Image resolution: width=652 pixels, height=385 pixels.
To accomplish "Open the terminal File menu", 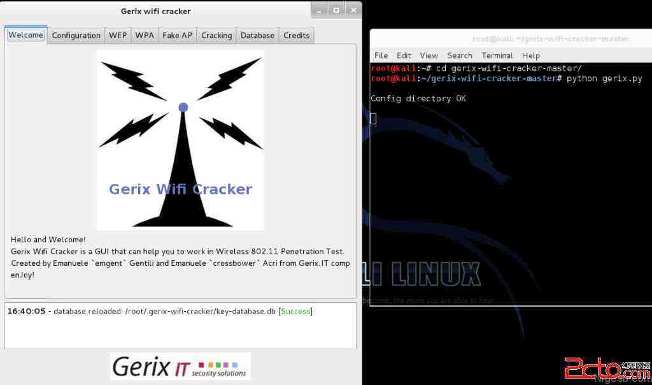I will click(381, 55).
